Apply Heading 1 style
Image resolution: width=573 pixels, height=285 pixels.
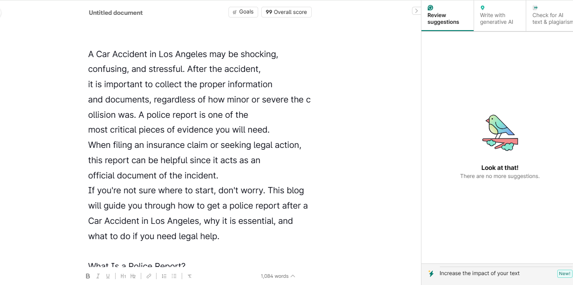(x=123, y=276)
